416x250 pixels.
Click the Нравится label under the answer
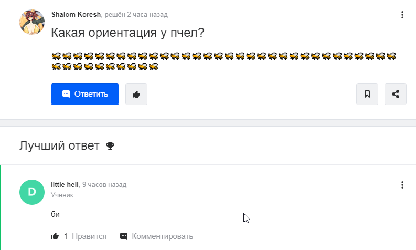[89, 236]
